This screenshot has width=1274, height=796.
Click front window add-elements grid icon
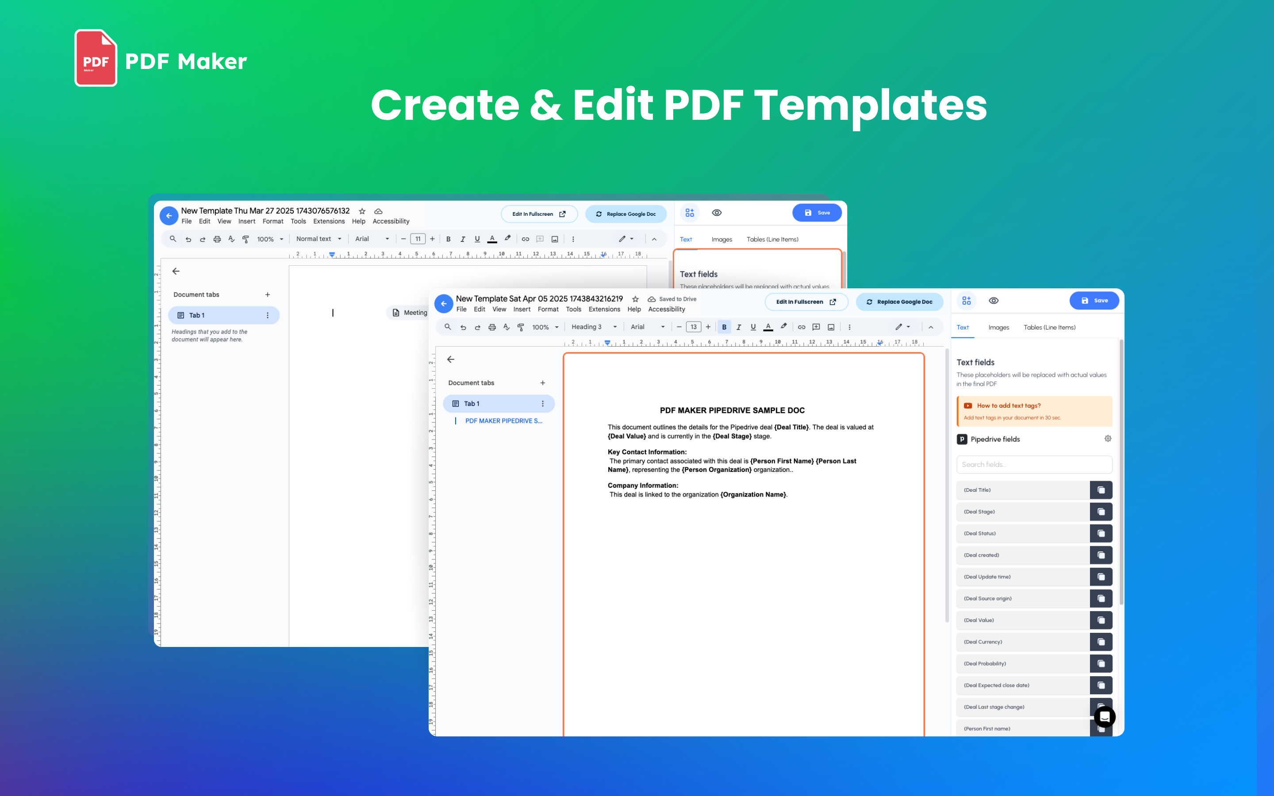point(967,301)
